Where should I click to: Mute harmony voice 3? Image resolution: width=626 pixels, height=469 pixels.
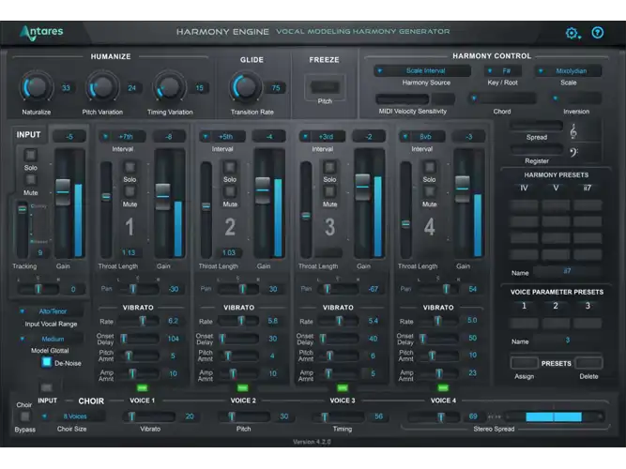[329, 191]
